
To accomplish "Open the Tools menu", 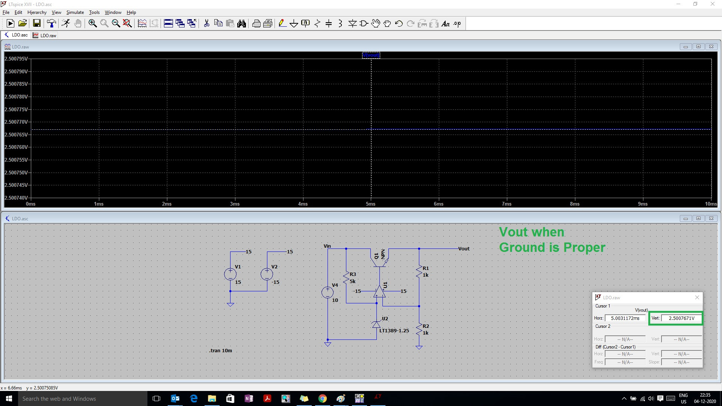I will [94, 12].
